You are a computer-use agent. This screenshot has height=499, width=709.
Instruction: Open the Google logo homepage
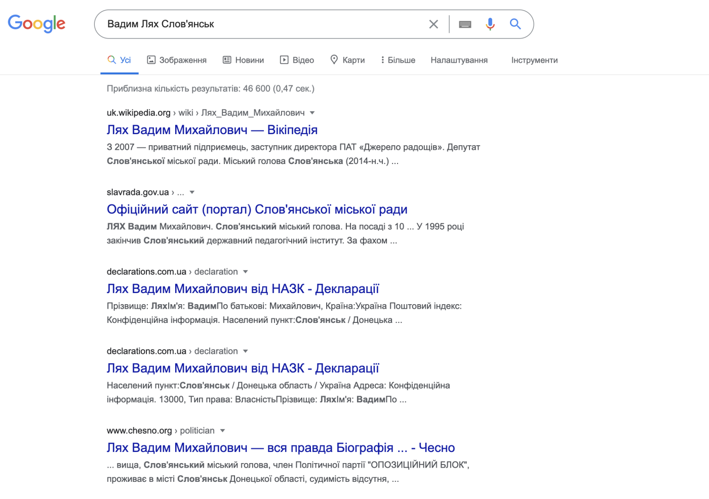pyautogui.click(x=36, y=23)
